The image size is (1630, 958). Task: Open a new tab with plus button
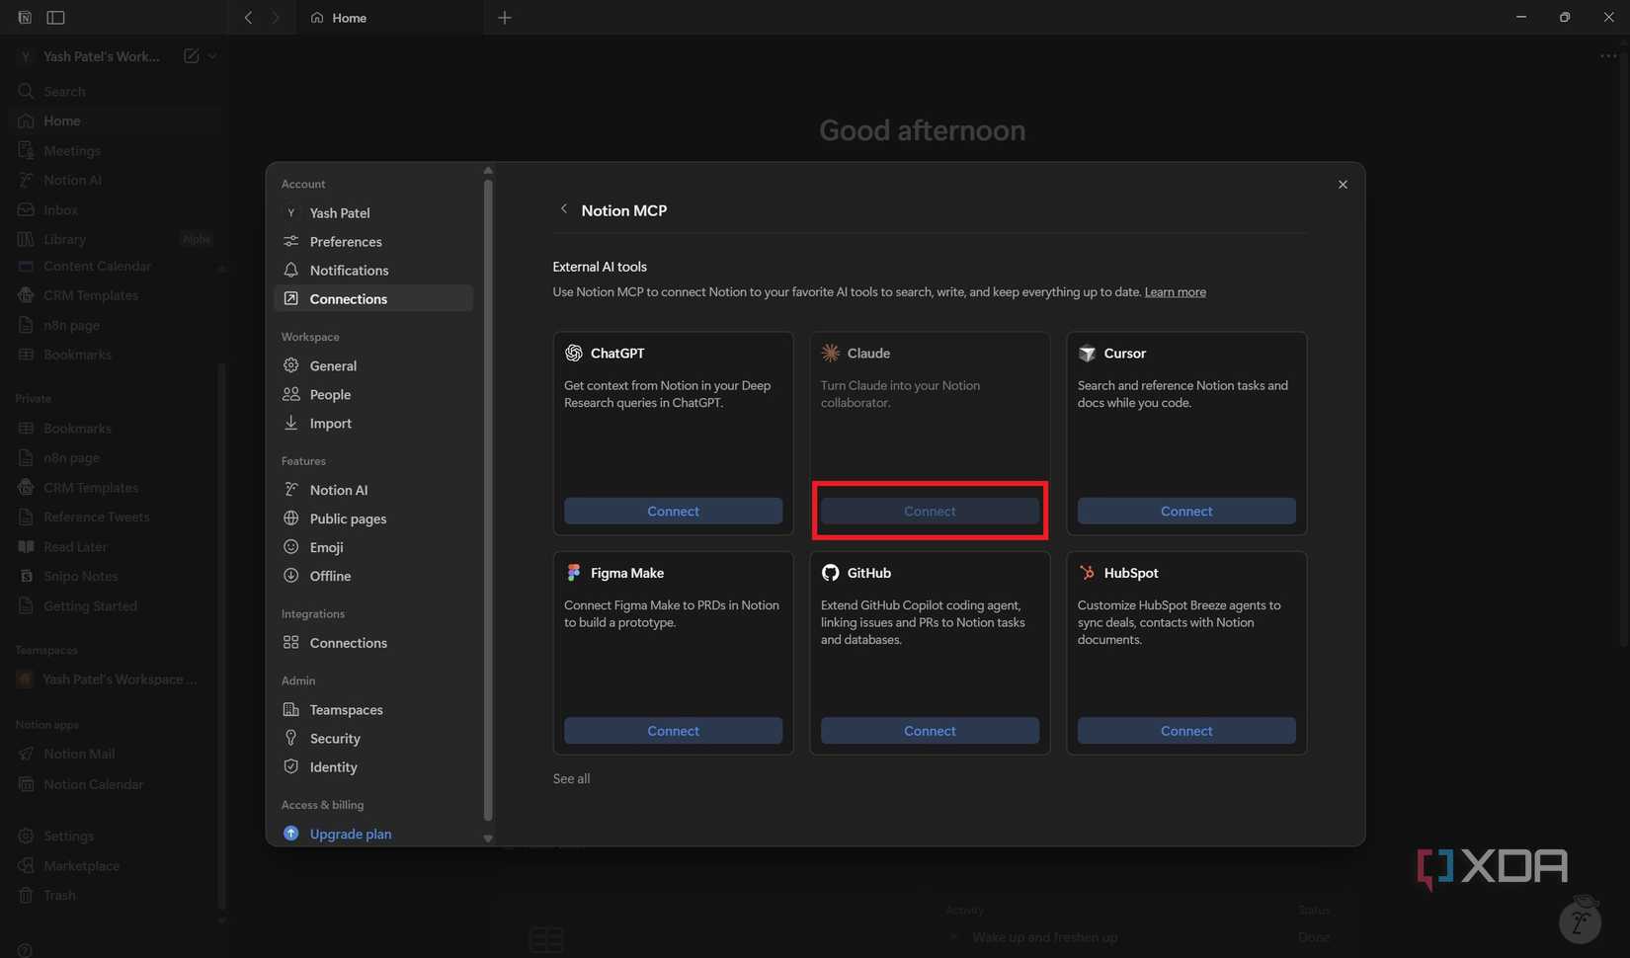(505, 18)
